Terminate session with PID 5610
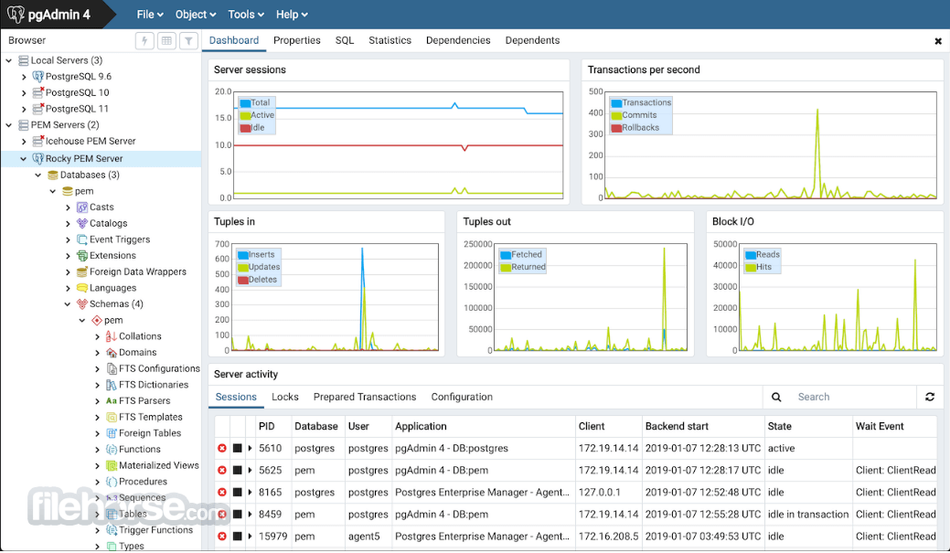Viewport: 950px width, 553px height. click(x=222, y=448)
